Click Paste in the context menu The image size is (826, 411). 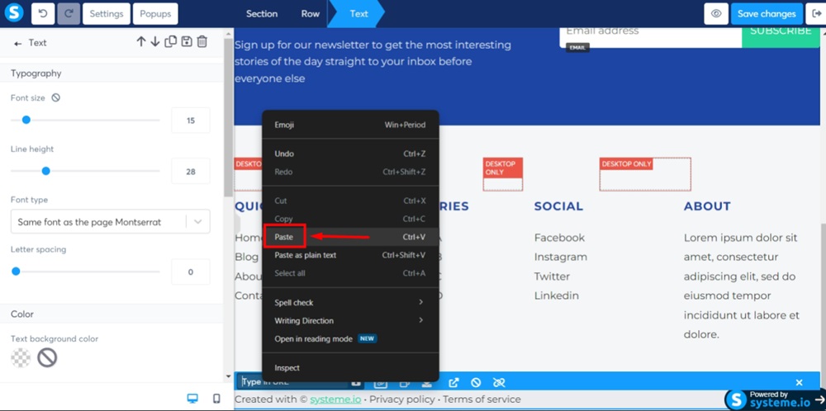[x=349, y=237]
